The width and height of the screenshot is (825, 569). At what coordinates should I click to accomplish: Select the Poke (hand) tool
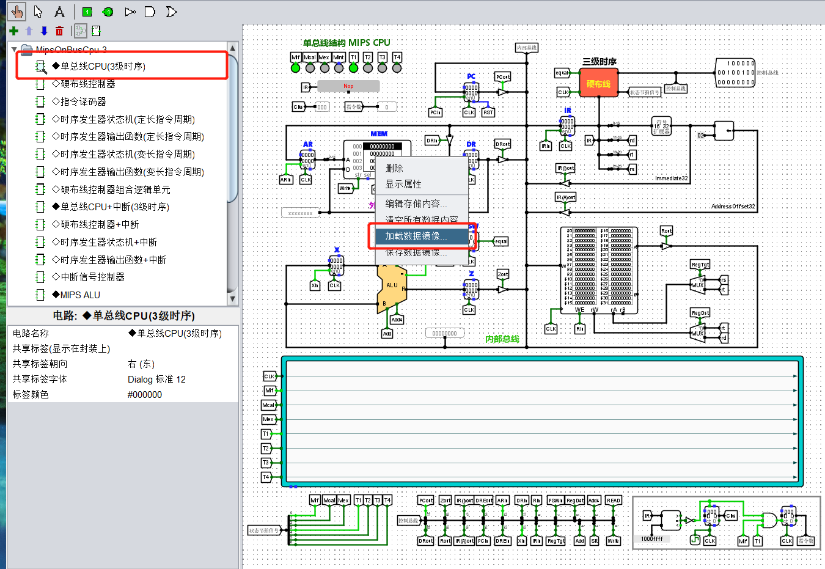[x=16, y=12]
